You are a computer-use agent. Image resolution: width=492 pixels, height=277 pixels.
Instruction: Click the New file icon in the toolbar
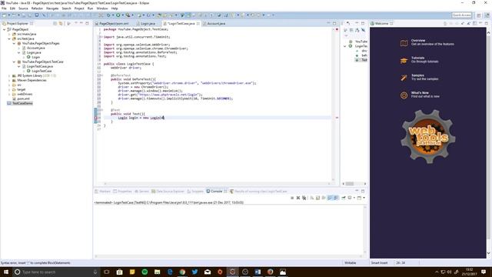(x=5, y=15)
